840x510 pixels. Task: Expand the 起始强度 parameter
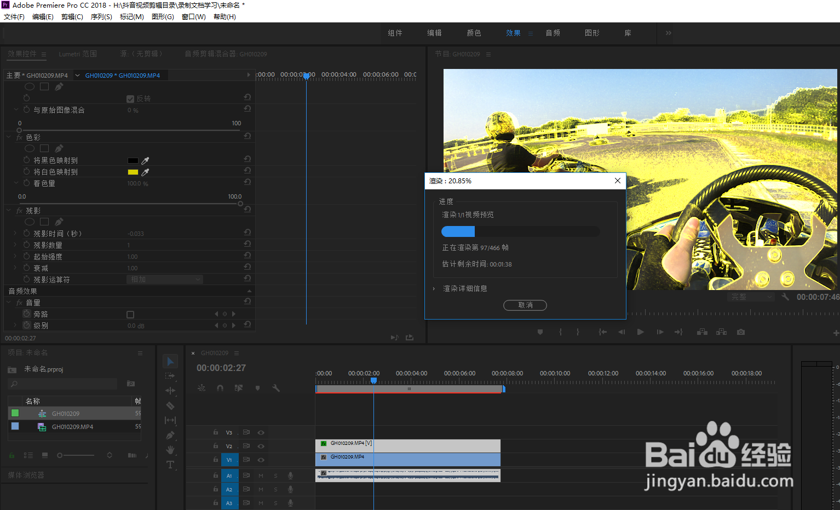(x=15, y=256)
